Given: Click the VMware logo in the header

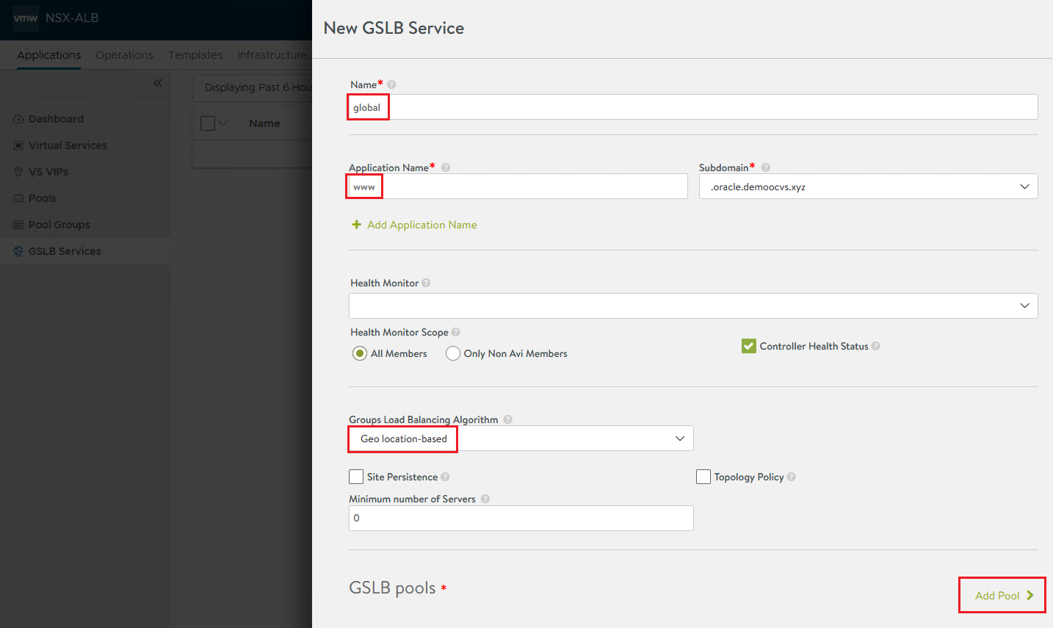Looking at the screenshot, I should pyautogui.click(x=26, y=18).
